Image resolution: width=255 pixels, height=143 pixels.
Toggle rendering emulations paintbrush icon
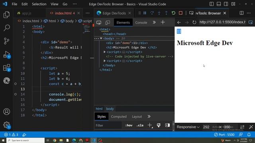[159, 125]
